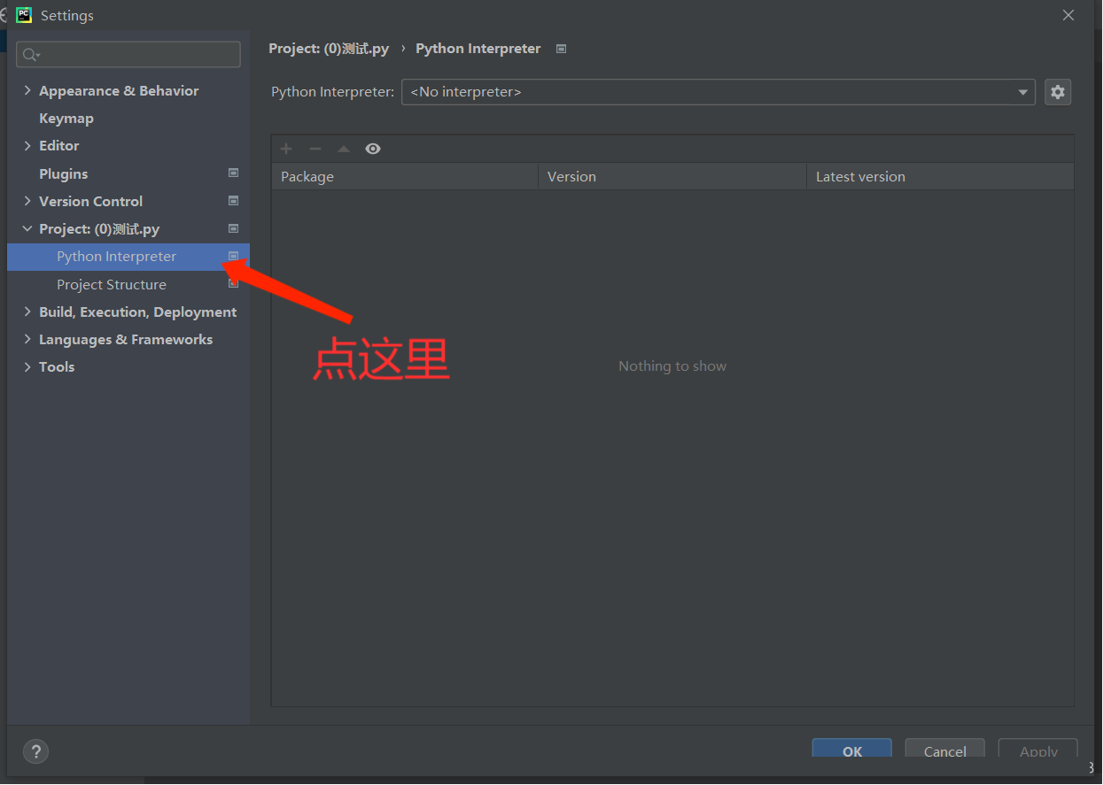
Task: Click the help question mark button
Action: pos(35,751)
